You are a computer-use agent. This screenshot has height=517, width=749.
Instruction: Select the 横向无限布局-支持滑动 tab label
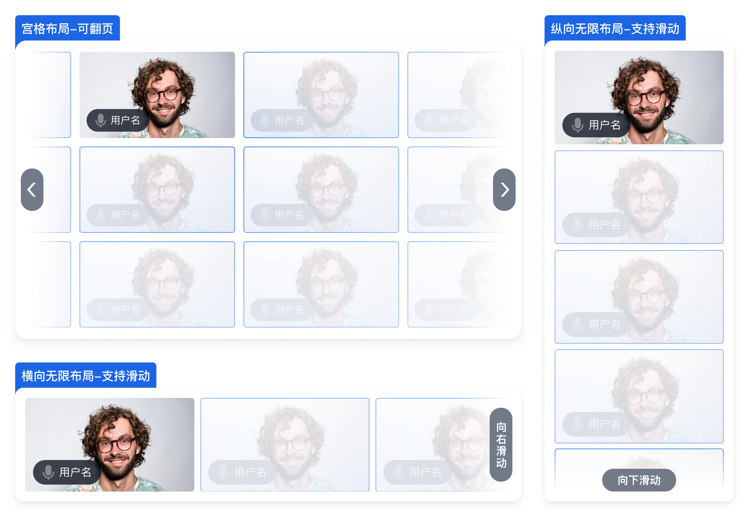[x=86, y=376]
